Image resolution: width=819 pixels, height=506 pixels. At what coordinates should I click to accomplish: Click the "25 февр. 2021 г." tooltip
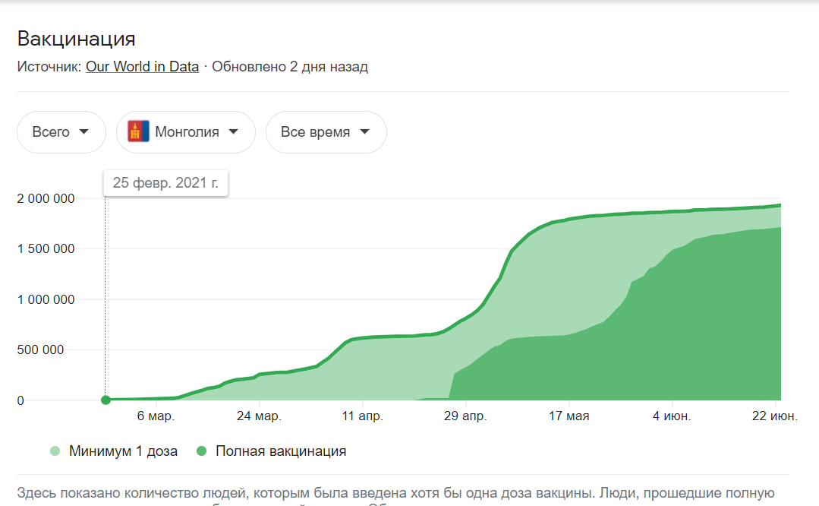coord(165,183)
